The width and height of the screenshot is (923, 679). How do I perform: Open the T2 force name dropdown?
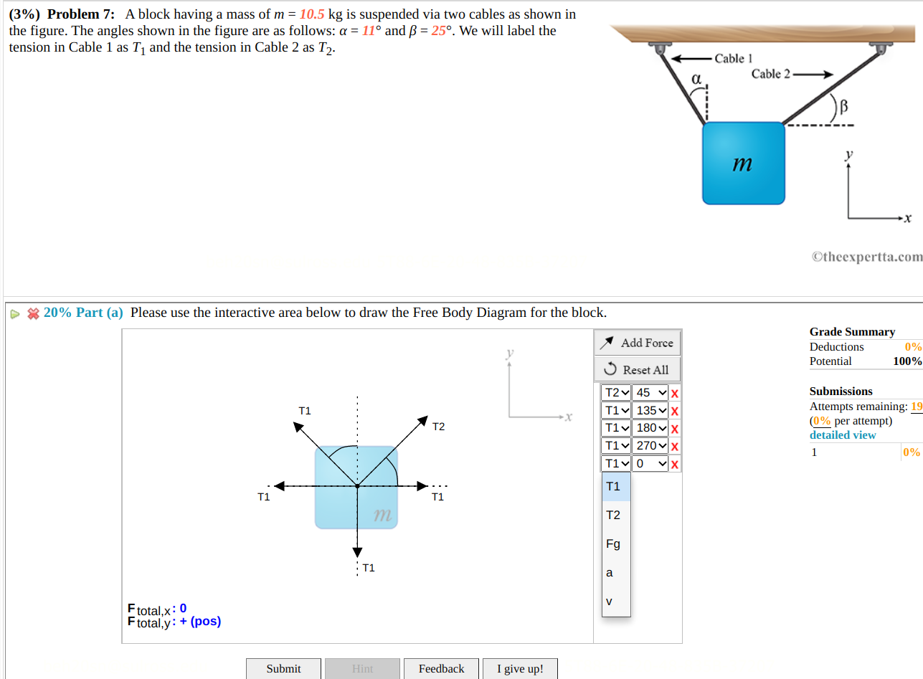click(x=615, y=392)
